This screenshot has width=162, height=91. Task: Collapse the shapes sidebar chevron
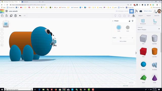(x=136, y=53)
